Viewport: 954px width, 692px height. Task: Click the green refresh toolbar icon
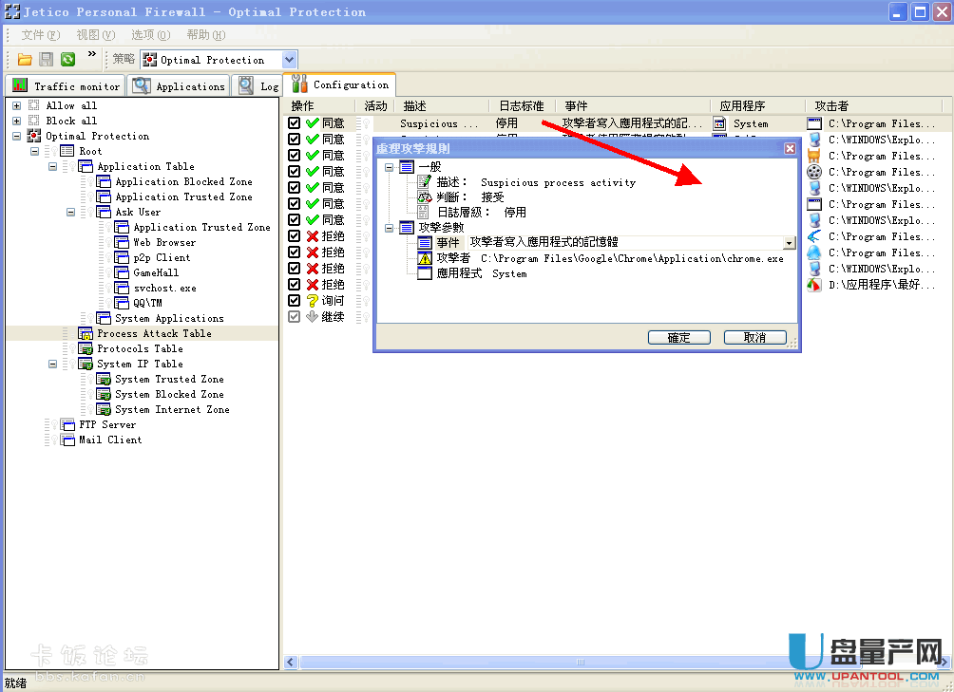(x=67, y=60)
